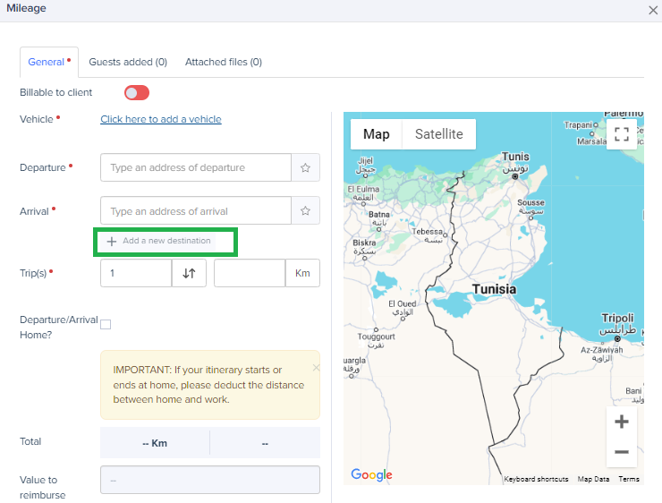
Task: Click the Google logo on the map
Action: (x=370, y=475)
